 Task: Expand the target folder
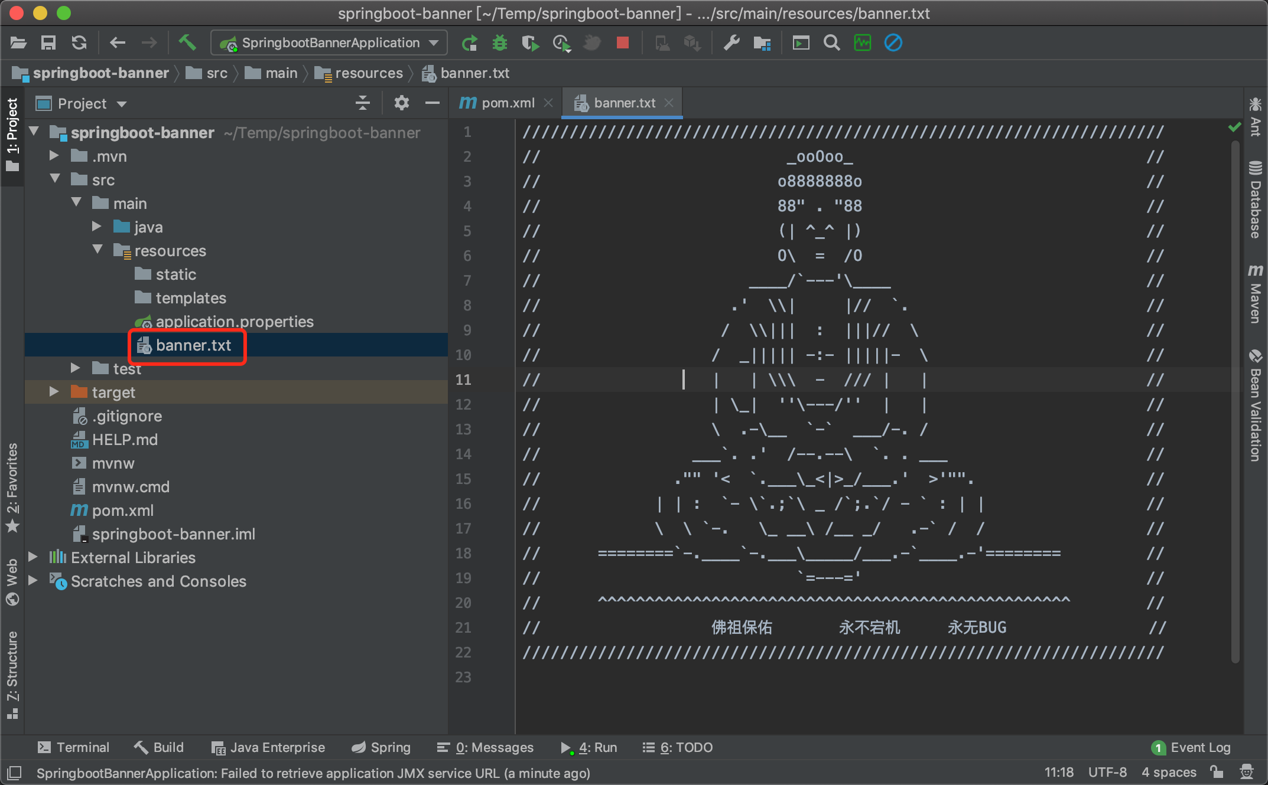pyautogui.click(x=54, y=391)
